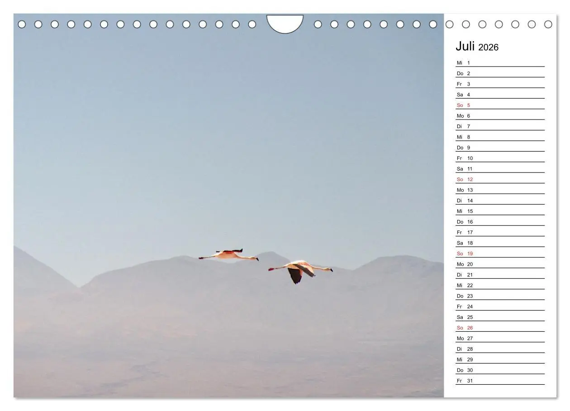
Task: Select calendar row 'Sa 11'
Action: coord(500,168)
